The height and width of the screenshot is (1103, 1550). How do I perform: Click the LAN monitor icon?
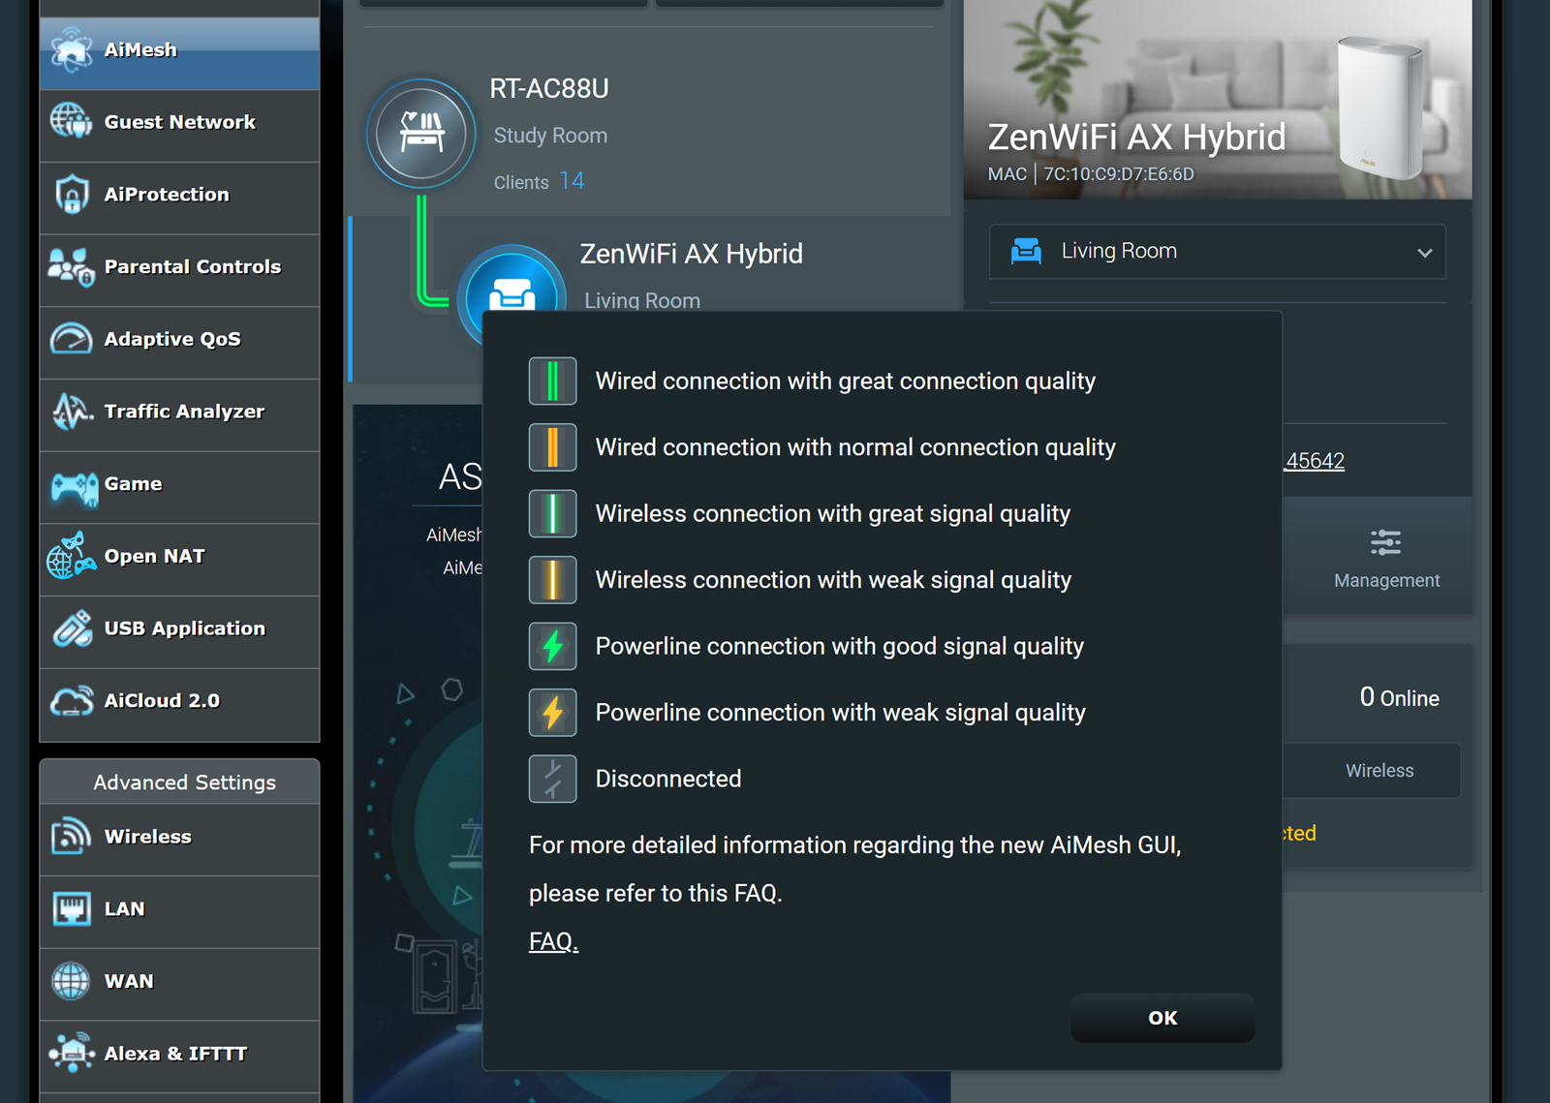pyautogui.click(x=72, y=909)
